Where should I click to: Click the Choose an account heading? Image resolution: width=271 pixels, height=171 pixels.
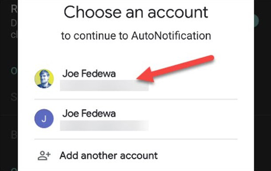(x=136, y=13)
